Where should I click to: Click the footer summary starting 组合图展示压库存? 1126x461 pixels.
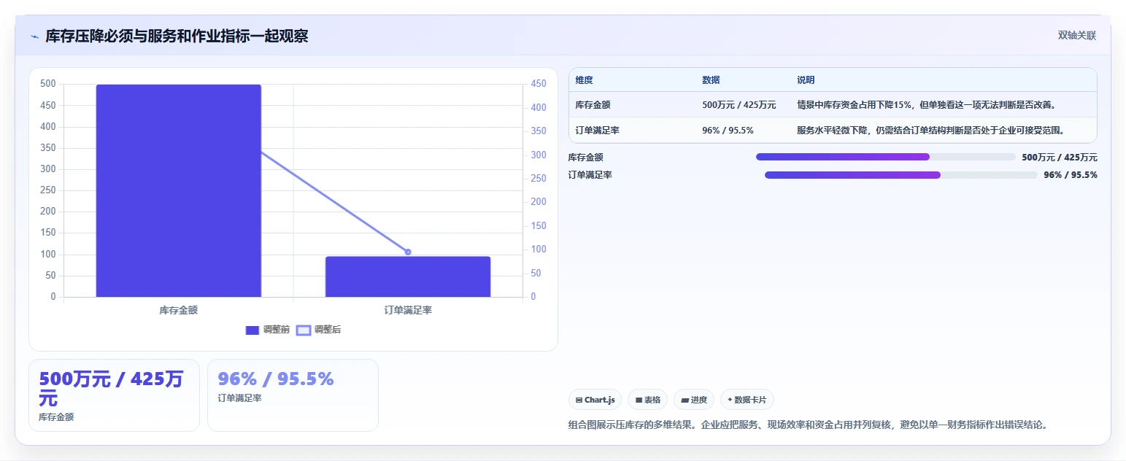pos(809,425)
